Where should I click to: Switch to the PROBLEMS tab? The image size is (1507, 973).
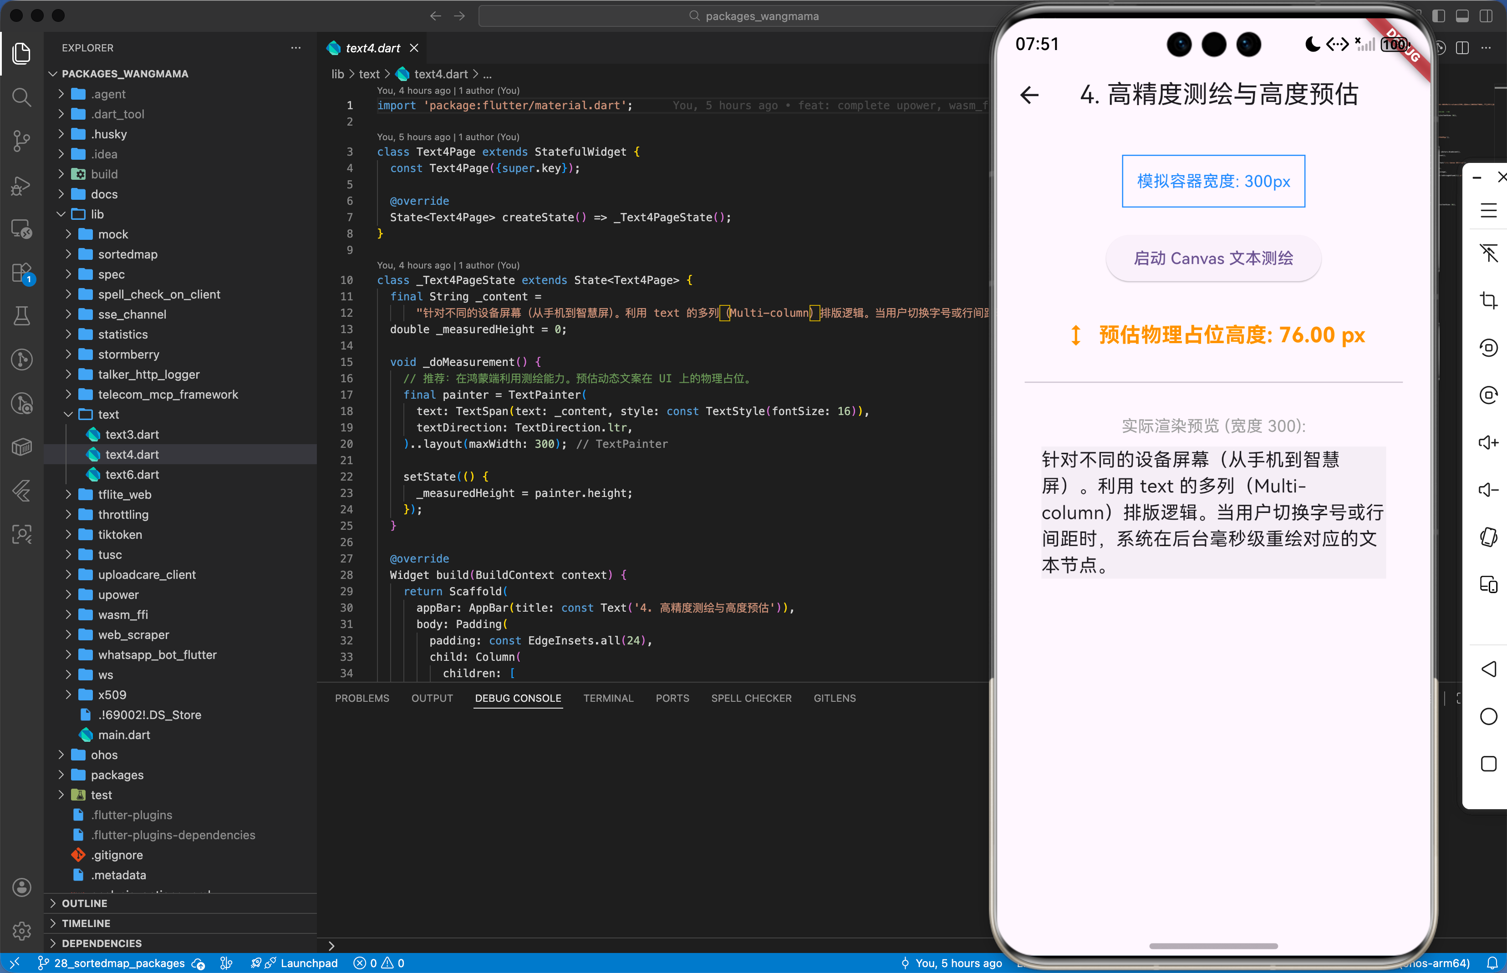(x=361, y=698)
